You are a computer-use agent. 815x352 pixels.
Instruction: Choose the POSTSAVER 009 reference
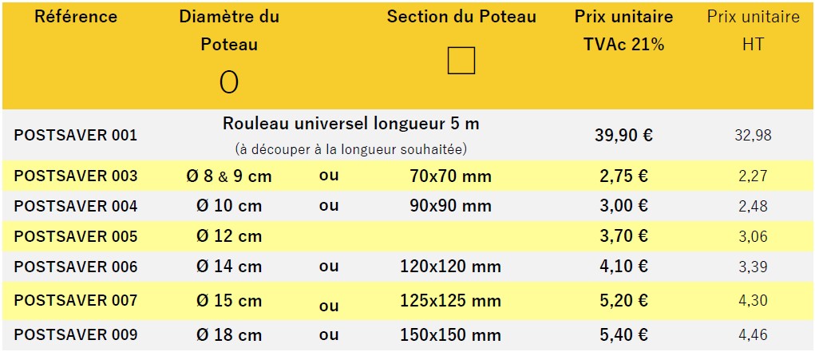[76, 334]
